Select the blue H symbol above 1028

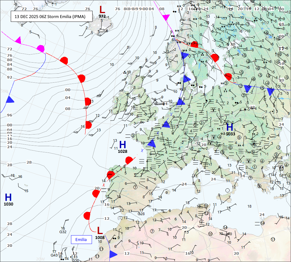pyautogui.click(x=123, y=144)
